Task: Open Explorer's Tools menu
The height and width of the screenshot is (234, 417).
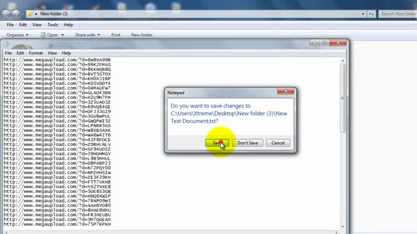Action: (x=52, y=25)
